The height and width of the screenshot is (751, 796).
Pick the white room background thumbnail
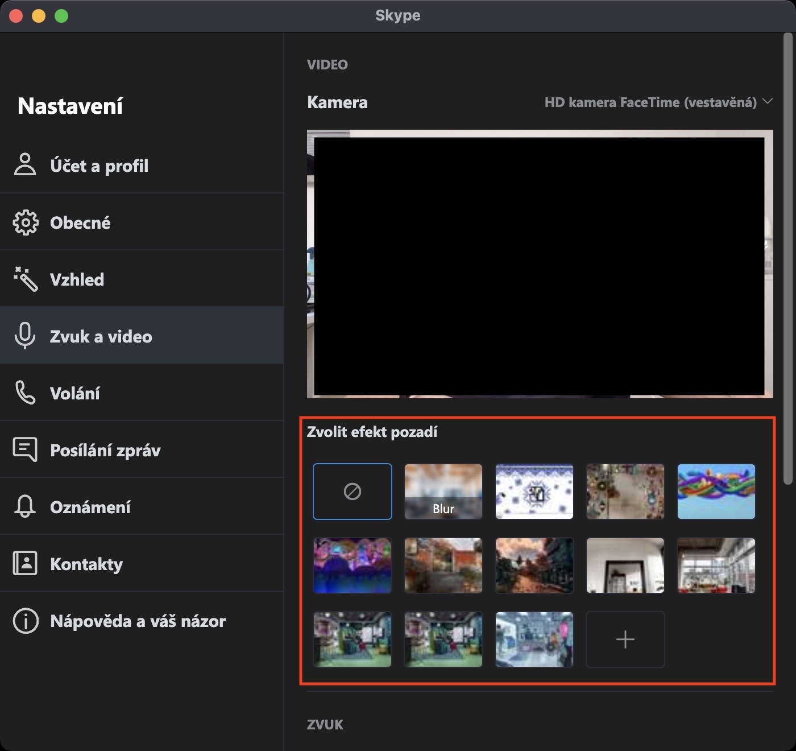(625, 566)
